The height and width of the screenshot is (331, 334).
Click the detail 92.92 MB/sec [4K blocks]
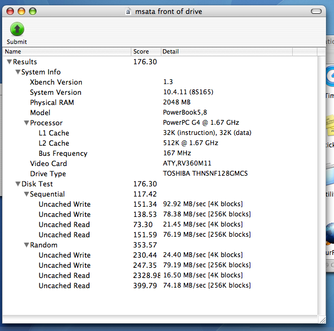(x=203, y=204)
